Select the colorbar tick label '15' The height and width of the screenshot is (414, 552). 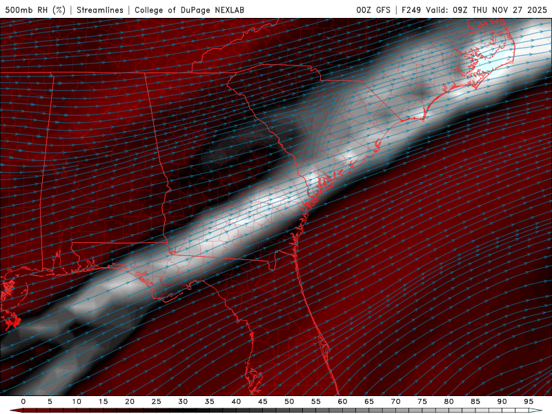tap(103, 402)
